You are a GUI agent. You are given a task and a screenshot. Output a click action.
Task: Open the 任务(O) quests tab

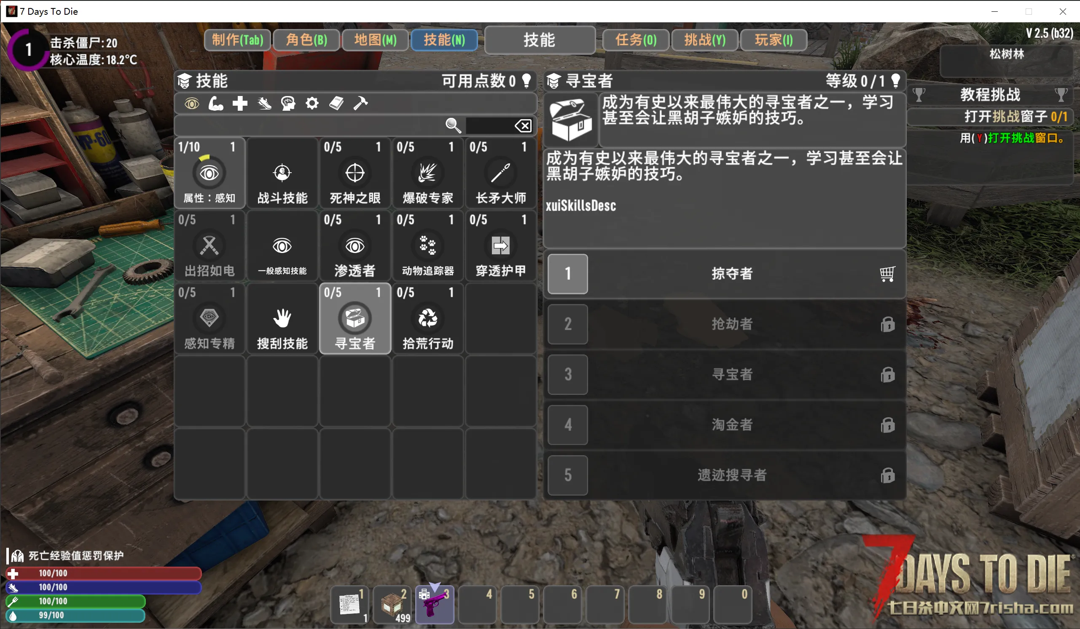point(636,40)
